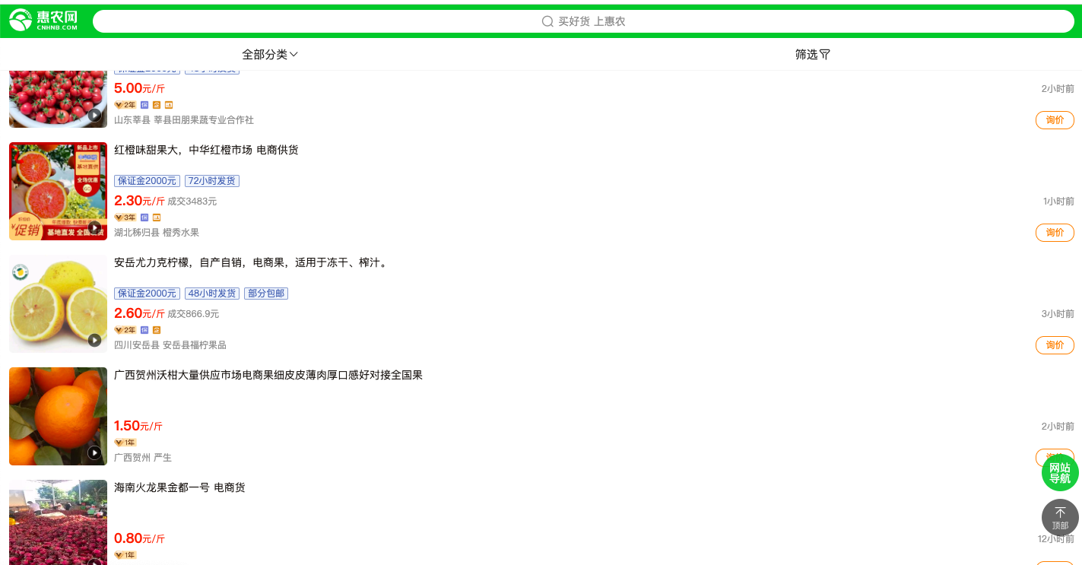1082x565 pixels.
Task: Play video on the red orange thumbnail
Action: [94, 227]
